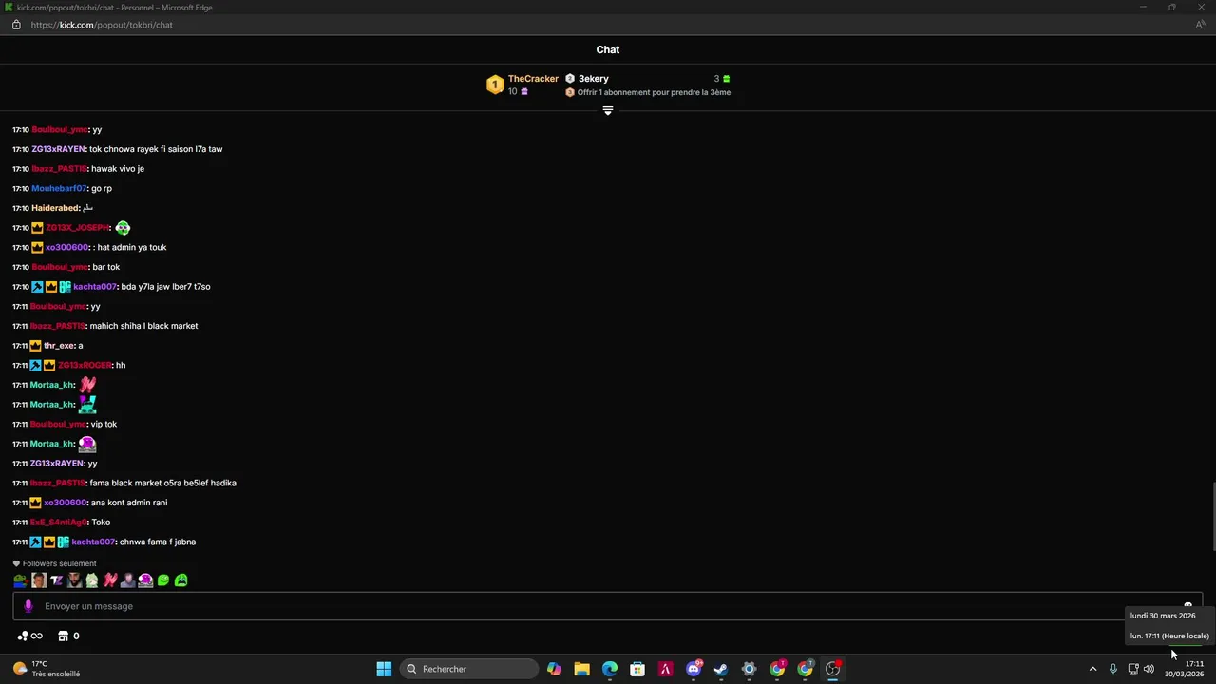
Task: Open the channel points infinity indicator
Action: pos(30,636)
